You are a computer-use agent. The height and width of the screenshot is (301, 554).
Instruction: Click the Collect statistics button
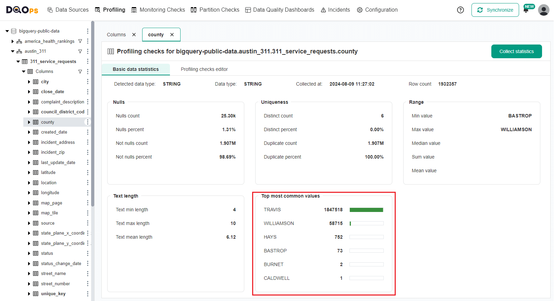516,51
